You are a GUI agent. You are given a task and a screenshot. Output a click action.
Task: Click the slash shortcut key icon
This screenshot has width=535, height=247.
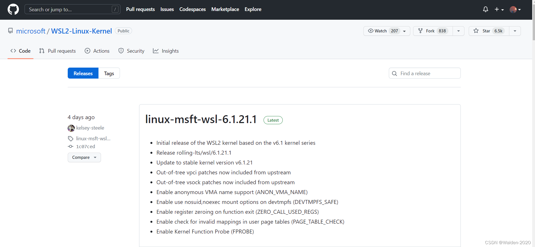click(115, 9)
